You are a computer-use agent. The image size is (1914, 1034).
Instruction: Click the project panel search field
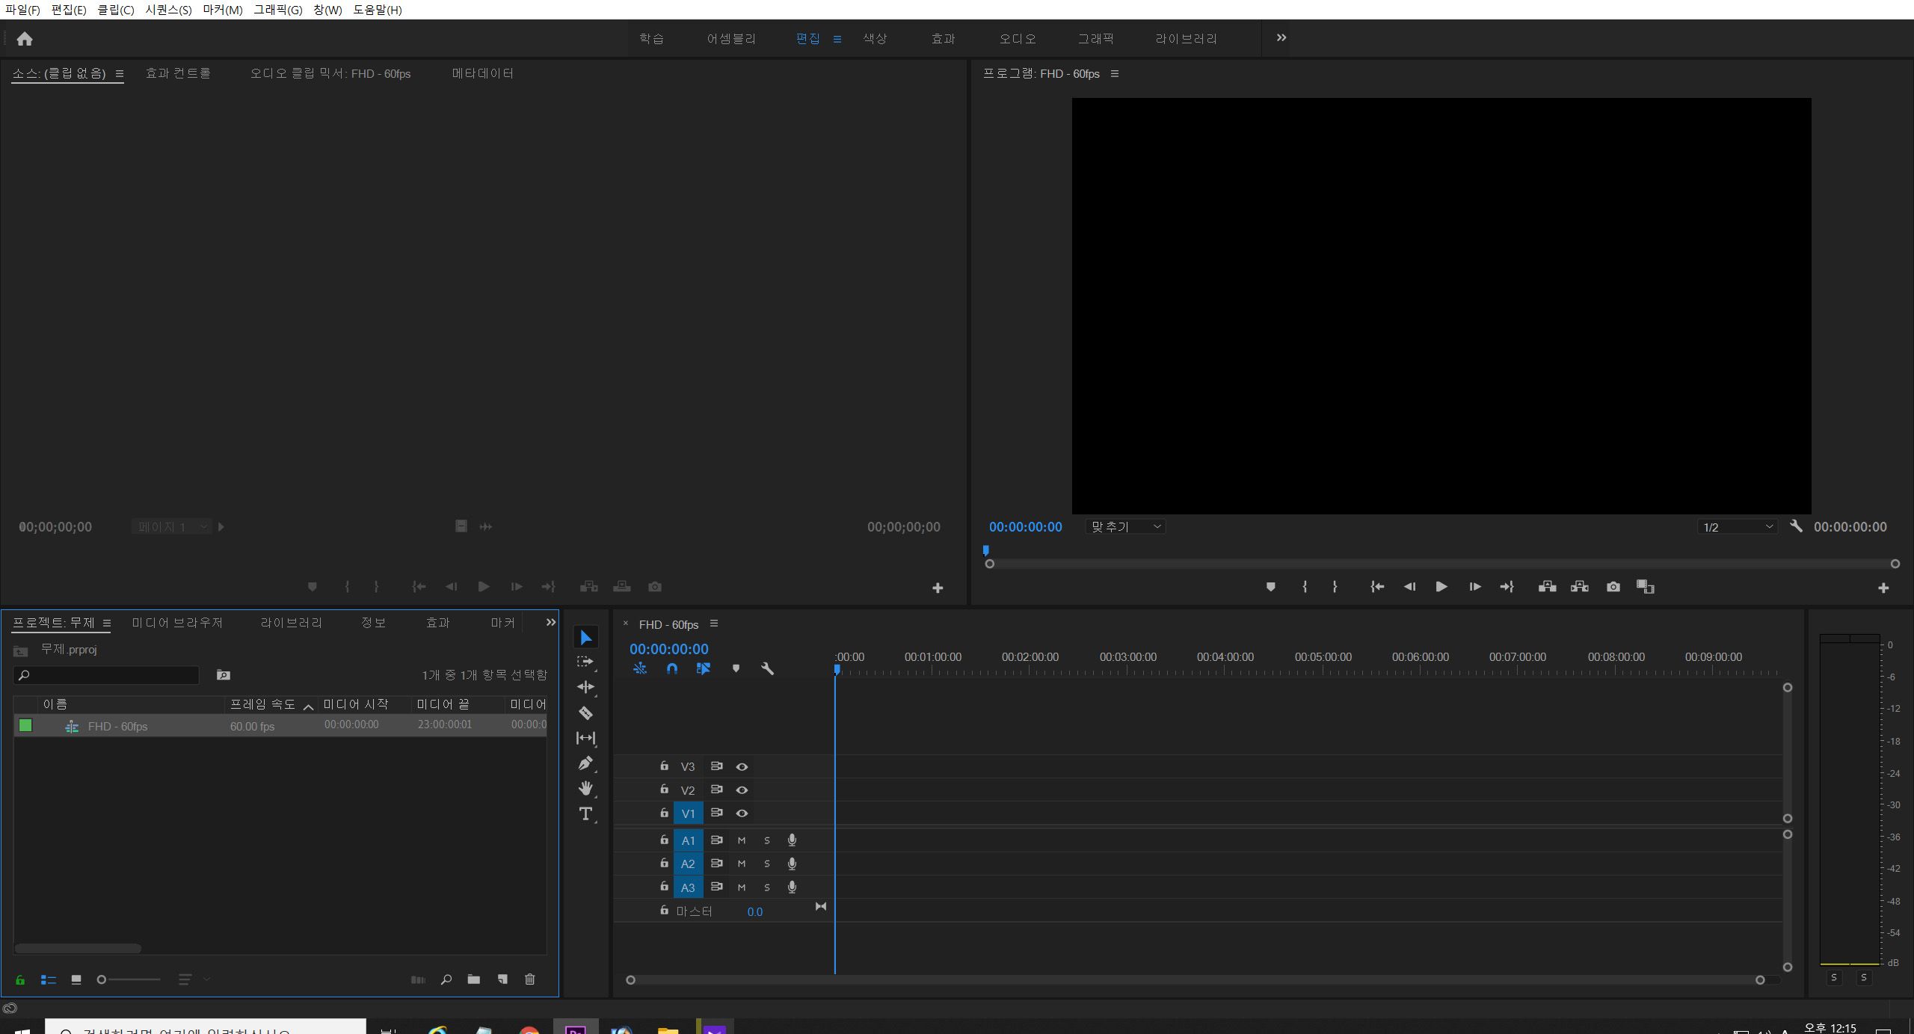pyautogui.click(x=112, y=675)
